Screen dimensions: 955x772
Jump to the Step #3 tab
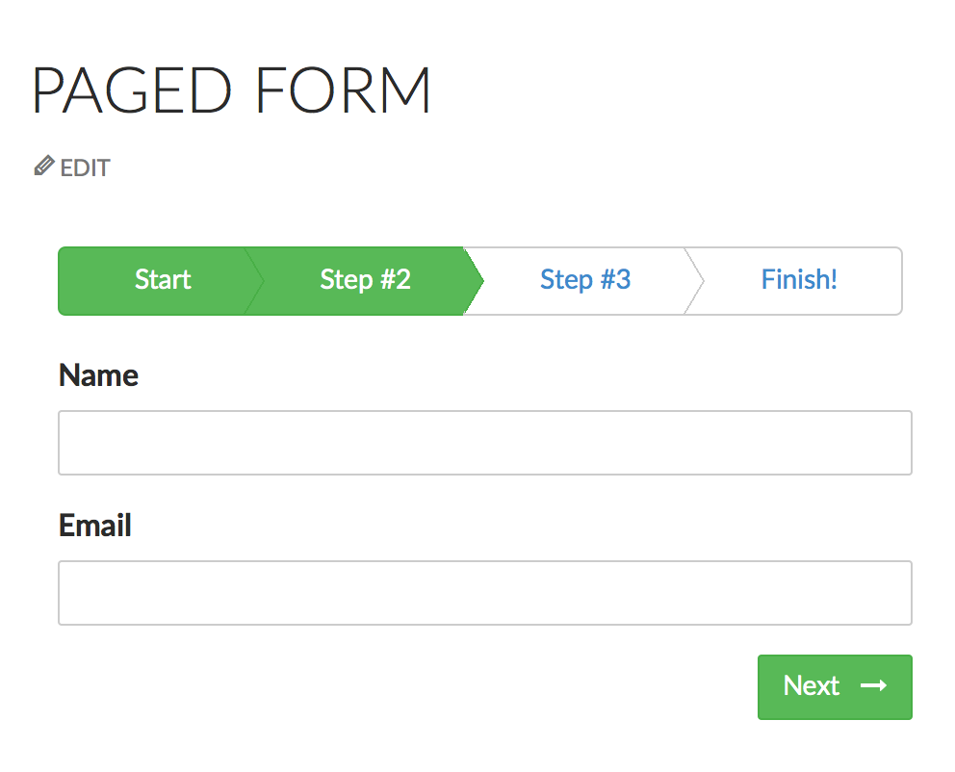pyautogui.click(x=584, y=280)
